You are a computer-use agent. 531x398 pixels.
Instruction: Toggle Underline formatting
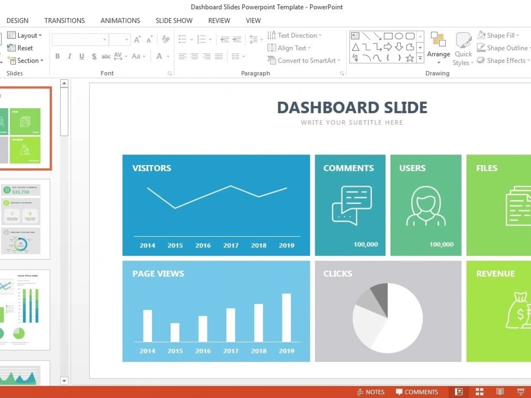82,56
